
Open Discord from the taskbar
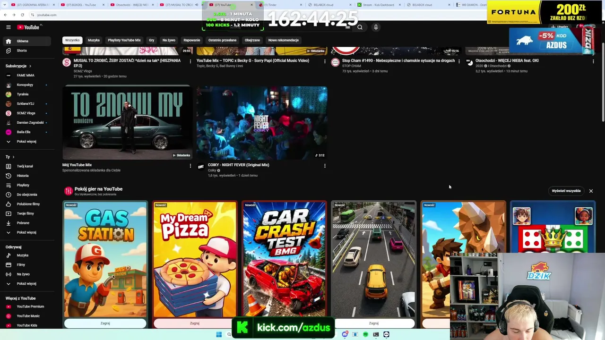[x=345, y=334]
